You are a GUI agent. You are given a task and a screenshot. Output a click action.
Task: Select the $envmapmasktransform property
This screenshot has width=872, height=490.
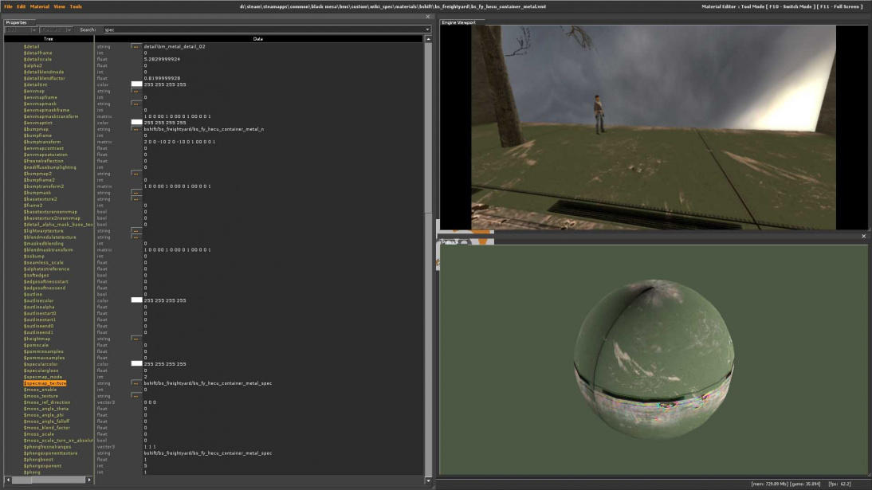coord(51,116)
